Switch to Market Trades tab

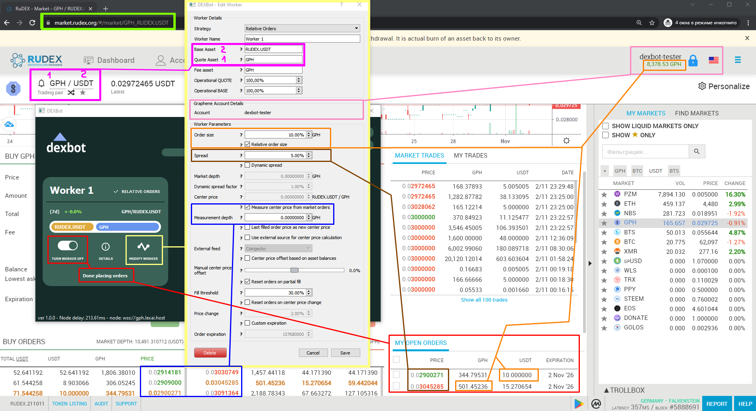(419, 156)
